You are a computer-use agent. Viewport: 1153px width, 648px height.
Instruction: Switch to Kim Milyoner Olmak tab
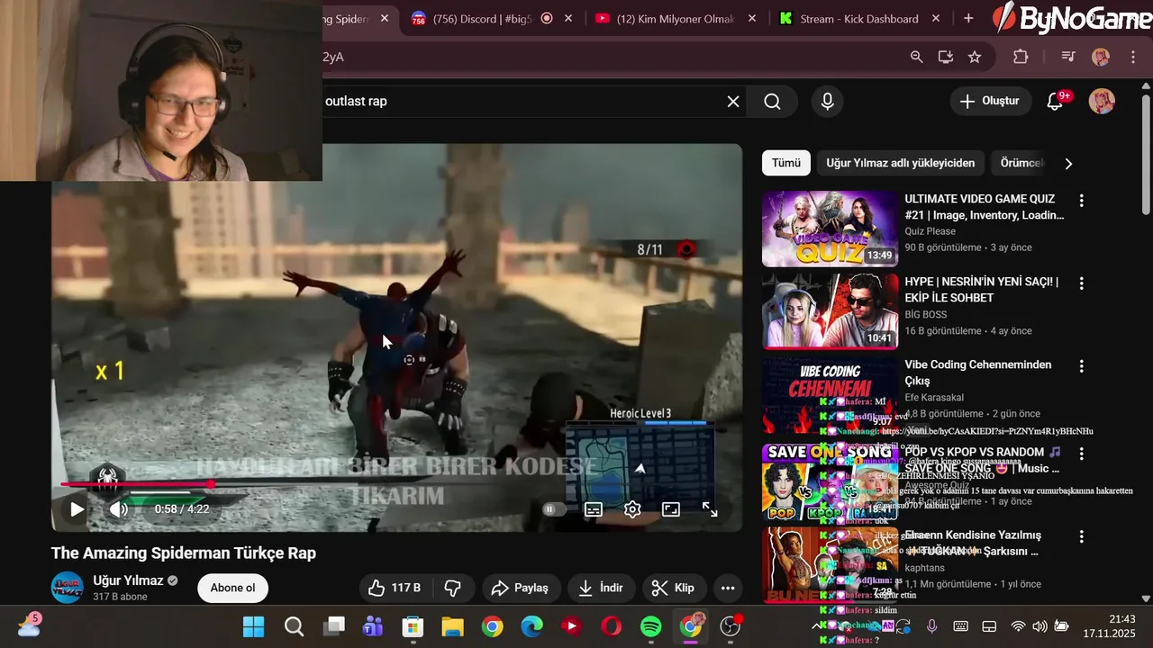pos(674,19)
